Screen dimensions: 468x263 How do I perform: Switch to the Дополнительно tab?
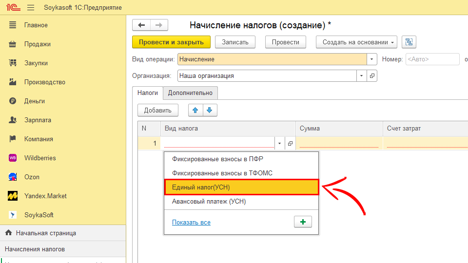pos(190,93)
